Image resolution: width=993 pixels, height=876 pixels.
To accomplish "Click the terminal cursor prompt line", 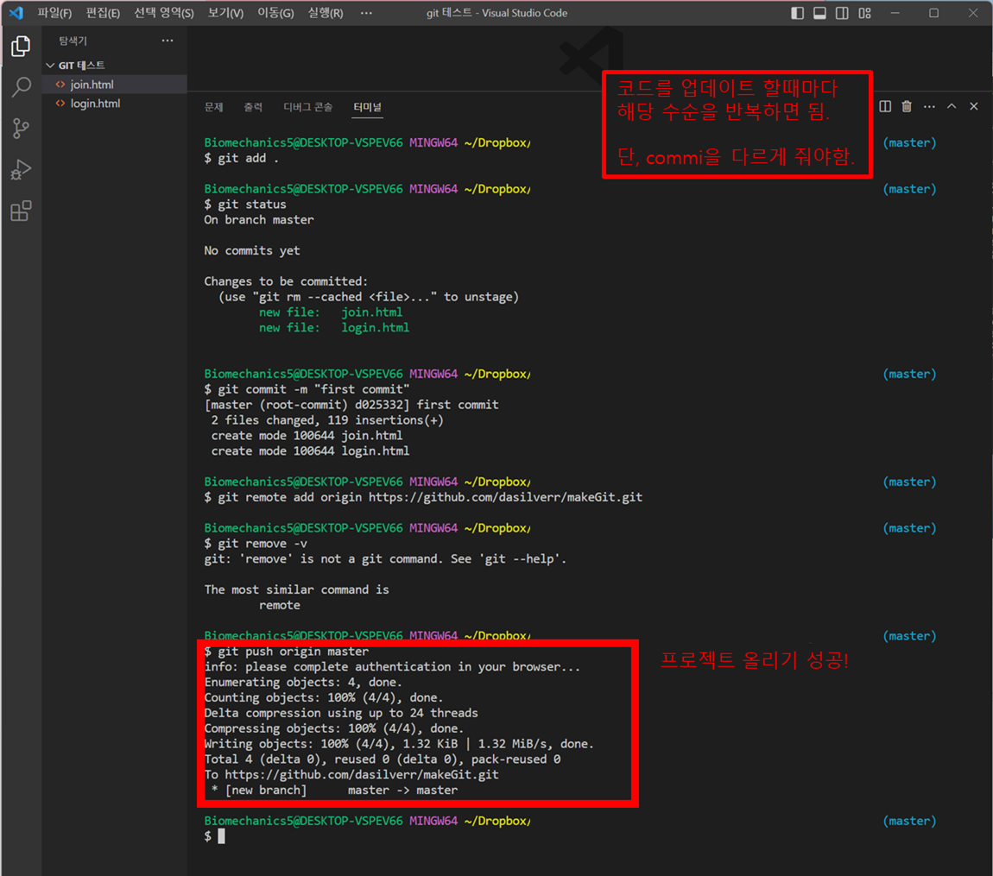I will coord(215,836).
